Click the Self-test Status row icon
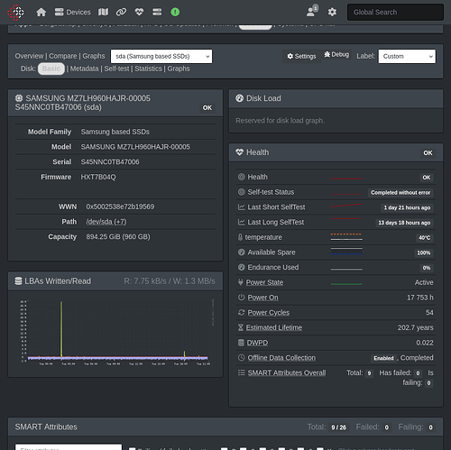451x450 pixels. click(x=241, y=192)
